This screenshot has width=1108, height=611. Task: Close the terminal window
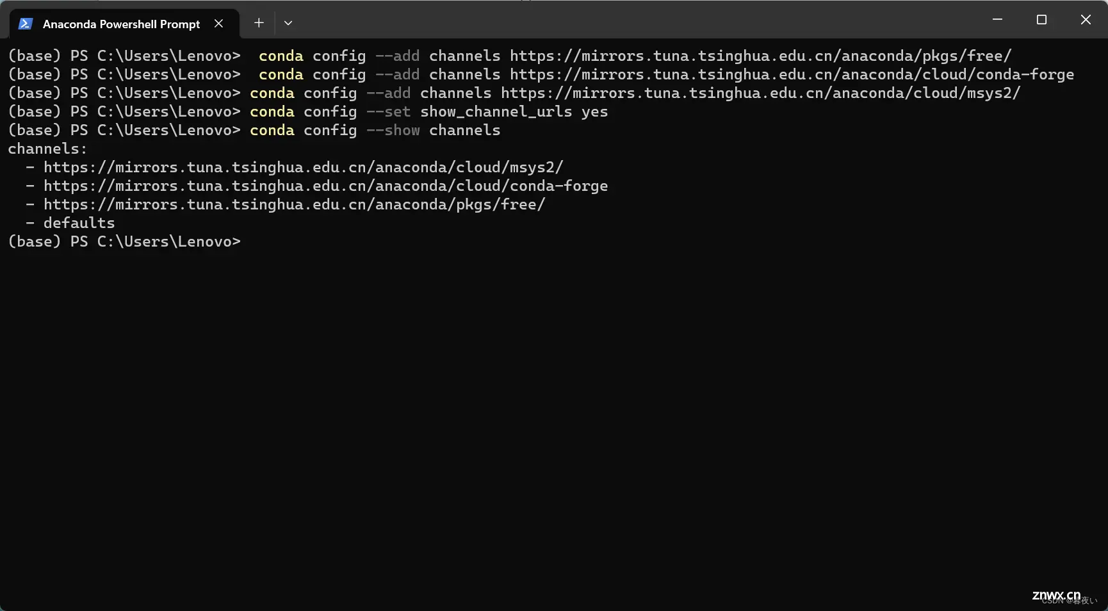(x=1086, y=20)
